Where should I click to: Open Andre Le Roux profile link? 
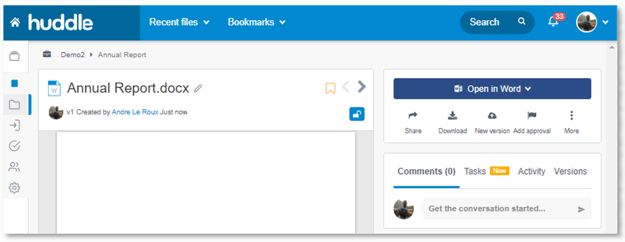click(135, 112)
